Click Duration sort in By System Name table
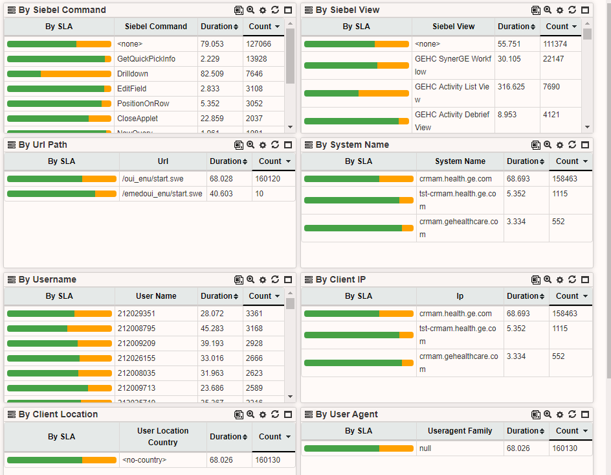This screenshot has height=475, width=611. pos(526,161)
